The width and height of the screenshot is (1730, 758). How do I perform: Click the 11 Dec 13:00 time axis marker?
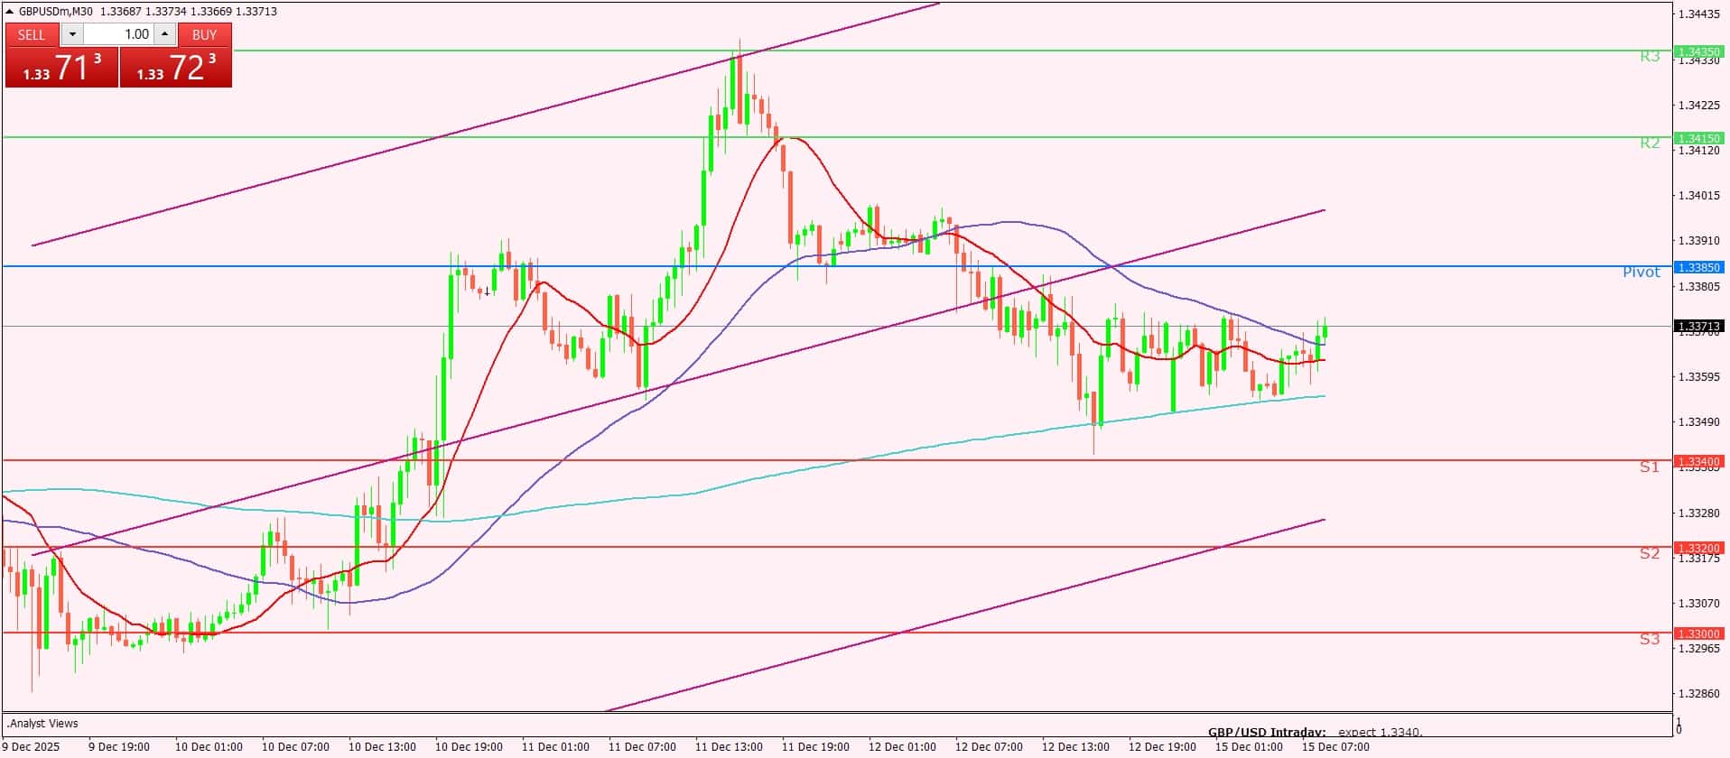(729, 747)
